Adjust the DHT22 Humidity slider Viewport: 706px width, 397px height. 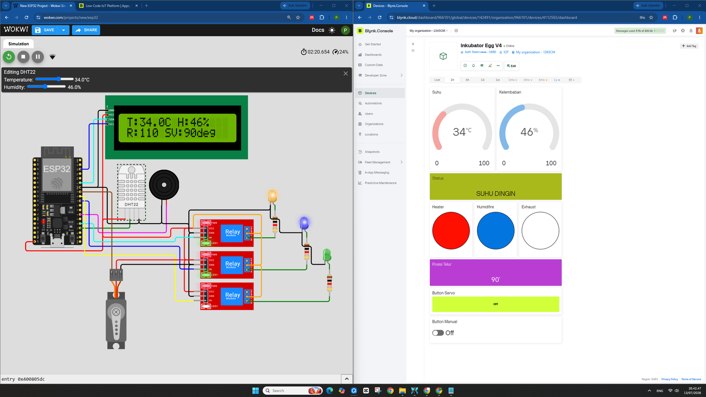point(46,86)
